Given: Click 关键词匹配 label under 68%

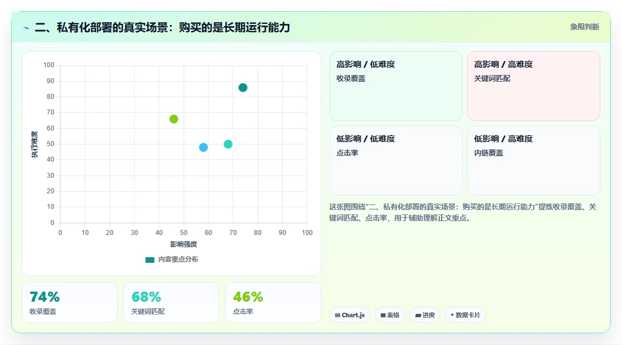Looking at the screenshot, I should pos(148,312).
